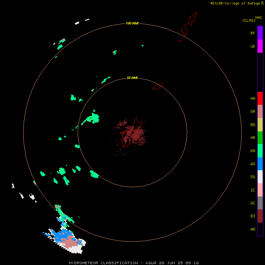265x265 pixels.
Task: Click the GR legend label
Action: click(x=253, y=112)
